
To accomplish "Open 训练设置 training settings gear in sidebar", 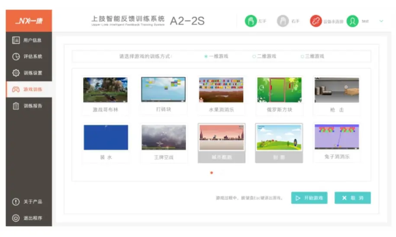I will [x=29, y=73].
